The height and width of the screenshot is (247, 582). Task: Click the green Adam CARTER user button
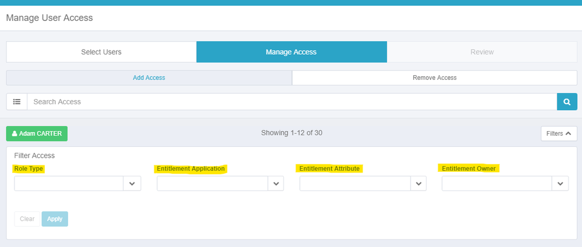point(37,133)
